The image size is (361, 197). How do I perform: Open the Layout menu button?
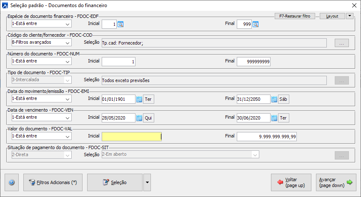(x=332, y=16)
